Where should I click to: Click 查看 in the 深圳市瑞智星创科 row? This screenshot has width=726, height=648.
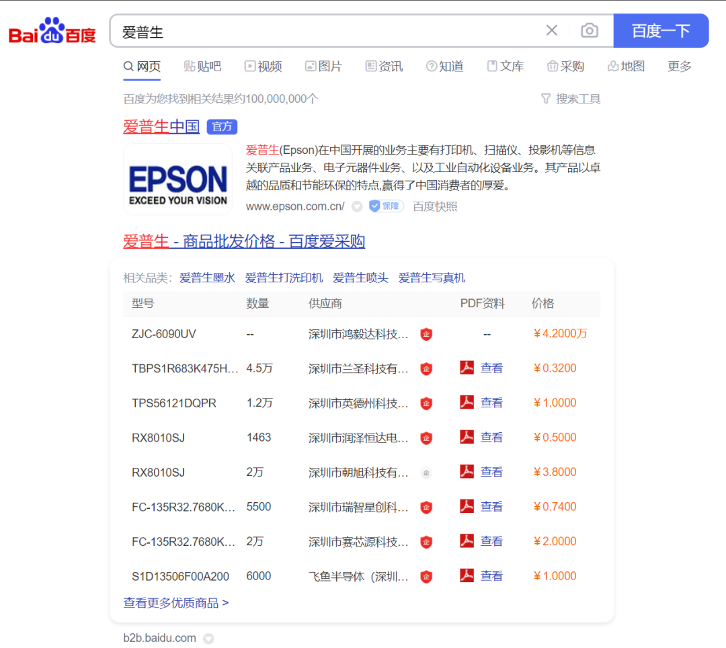coord(491,507)
